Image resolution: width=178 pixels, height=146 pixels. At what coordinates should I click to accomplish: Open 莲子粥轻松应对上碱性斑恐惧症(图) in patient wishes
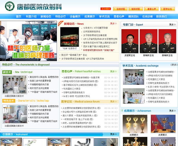80,85
